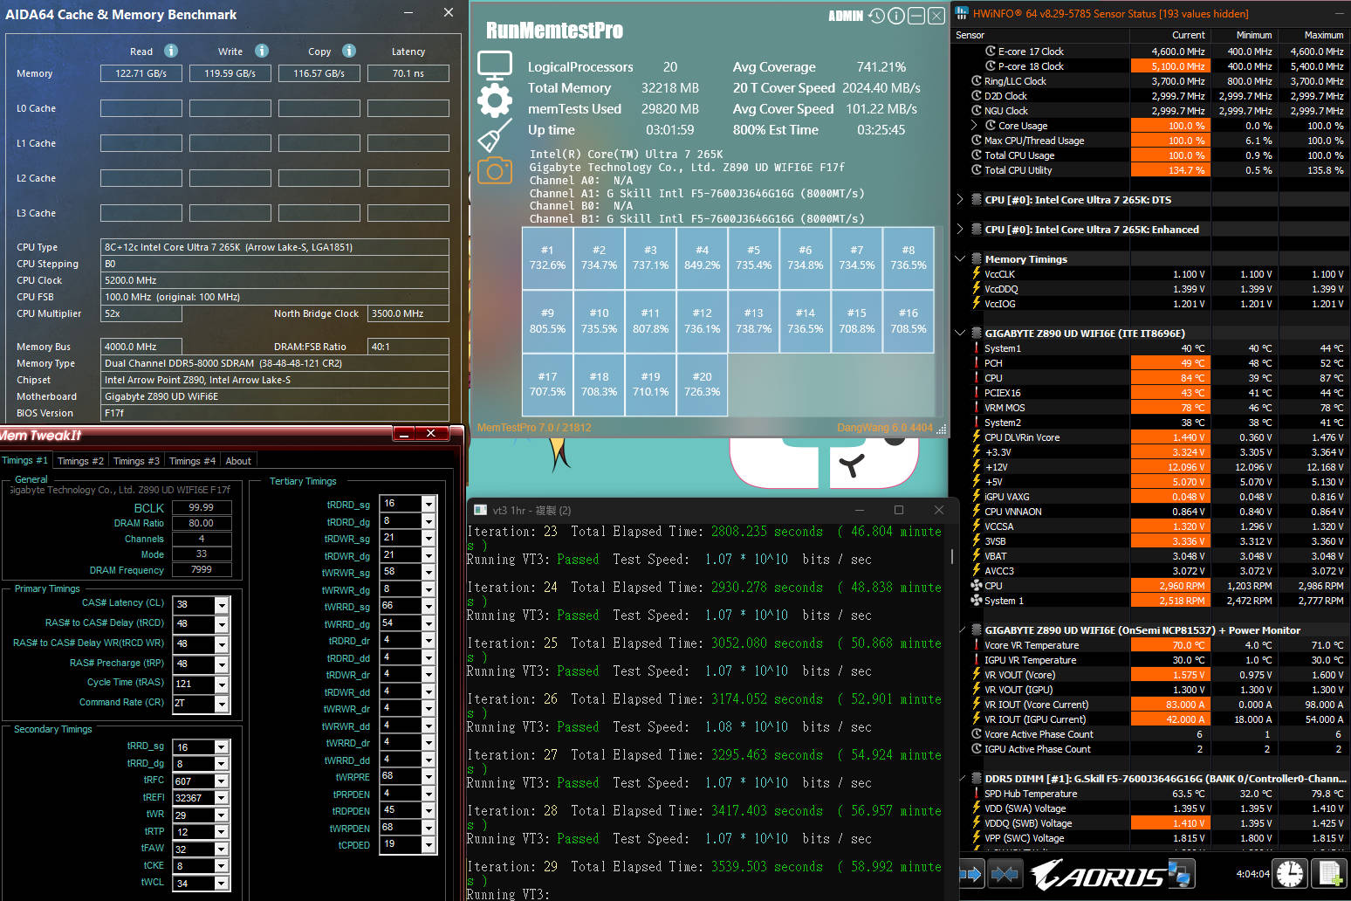Collapse GIGABYTE Z890 ITE IT8696E group
1351x901 pixels.
[960, 334]
